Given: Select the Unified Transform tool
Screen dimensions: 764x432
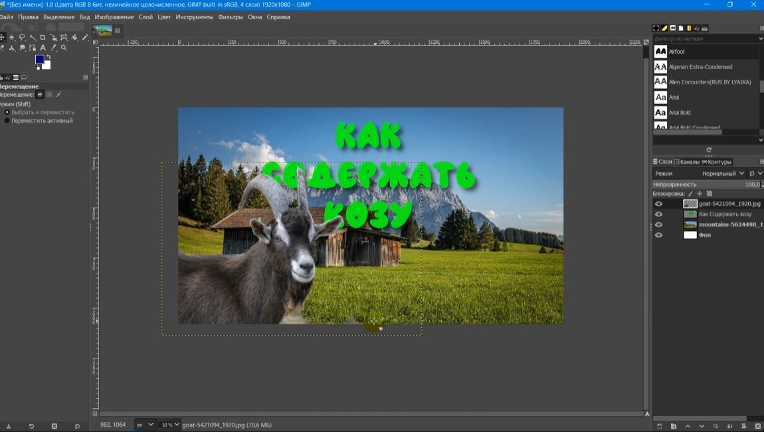Looking at the screenshot, I should (54, 37).
